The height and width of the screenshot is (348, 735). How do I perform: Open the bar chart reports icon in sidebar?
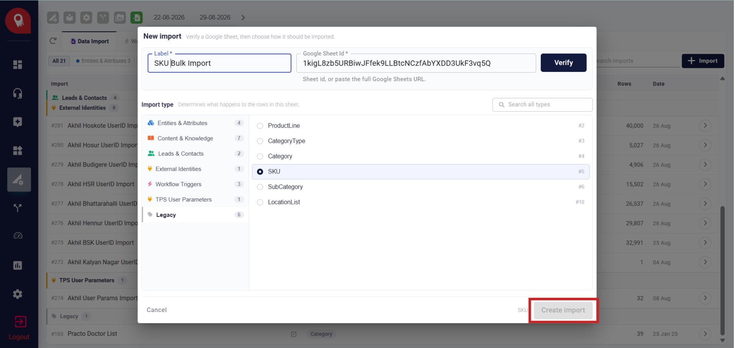[18, 265]
